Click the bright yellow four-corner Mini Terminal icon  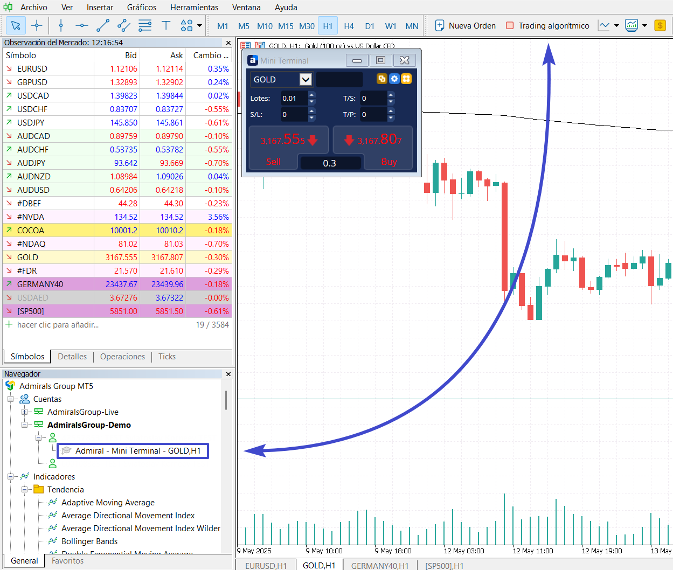pyautogui.click(x=406, y=79)
